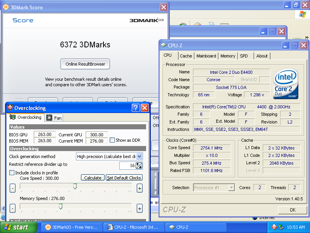The width and height of the screenshot is (310, 233).
Task: Open the CPU-Z About tab
Action: click(x=262, y=56)
